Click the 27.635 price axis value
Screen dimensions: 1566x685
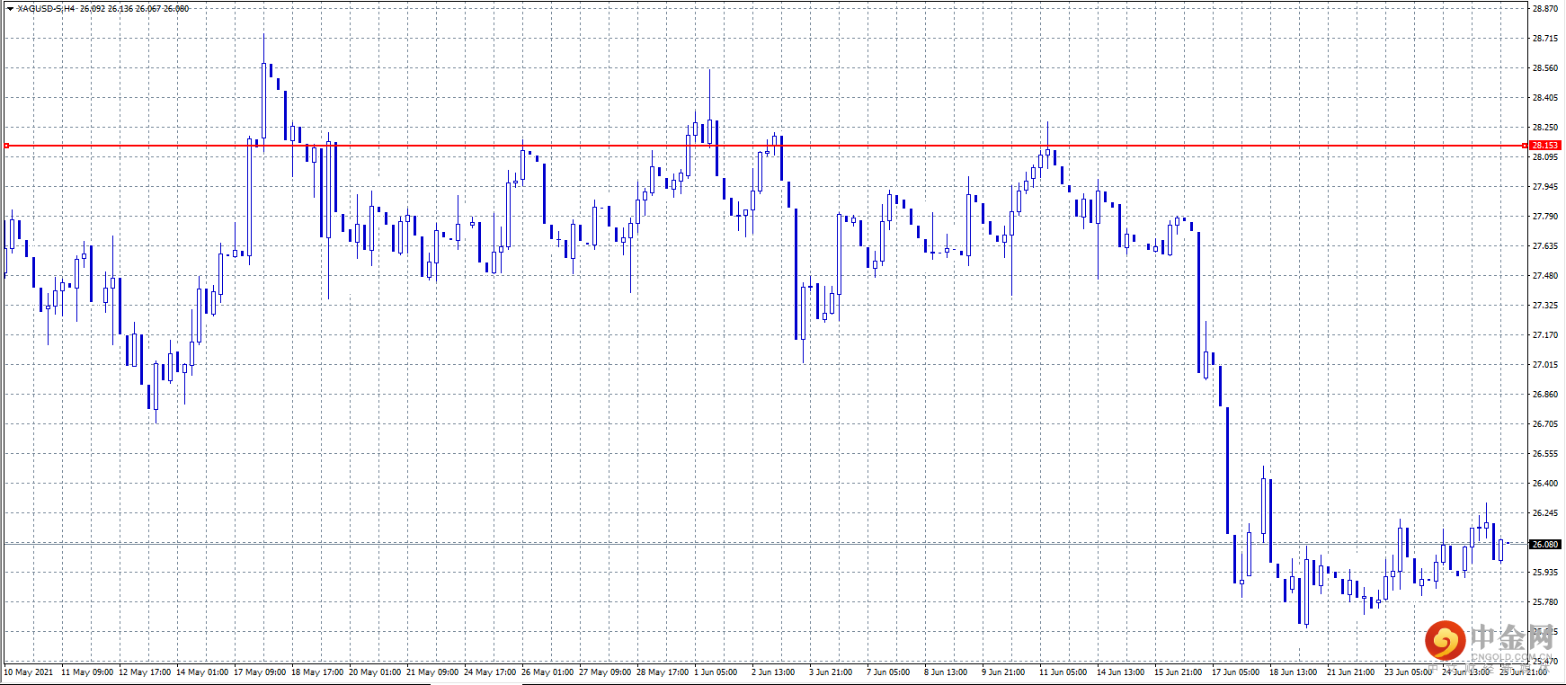(x=1545, y=245)
